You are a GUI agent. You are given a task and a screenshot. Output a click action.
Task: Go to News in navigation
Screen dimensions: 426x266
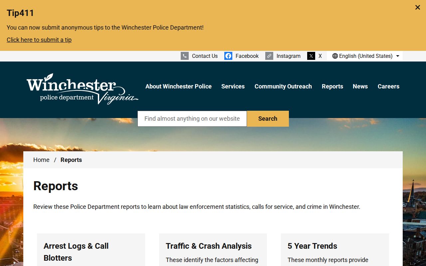click(360, 86)
